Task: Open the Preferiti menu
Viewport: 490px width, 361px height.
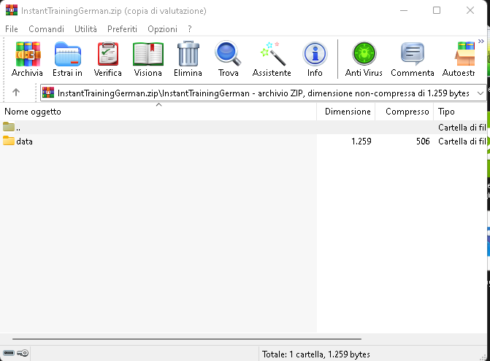Action: (x=122, y=29)
